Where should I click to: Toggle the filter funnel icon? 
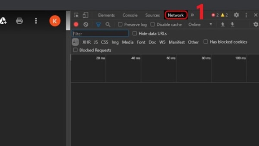98,25
